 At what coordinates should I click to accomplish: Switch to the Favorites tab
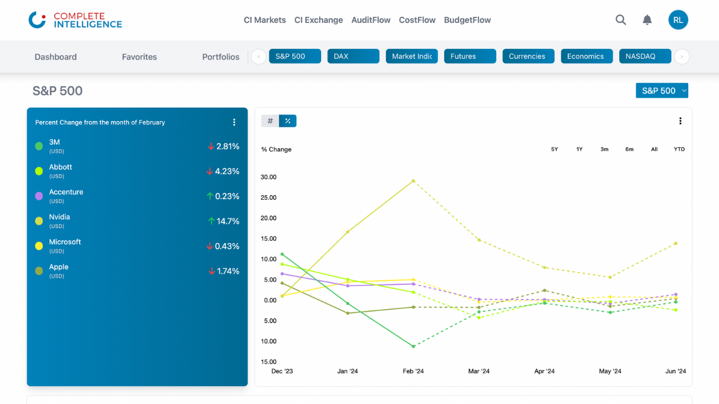point(139,57)
